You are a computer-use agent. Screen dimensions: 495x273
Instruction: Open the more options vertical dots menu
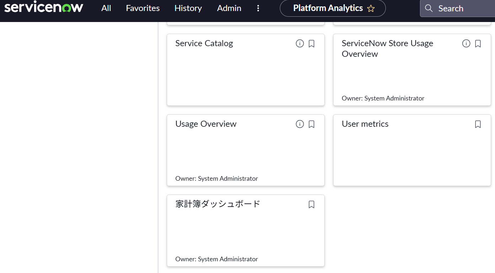[x=258, y=8]
